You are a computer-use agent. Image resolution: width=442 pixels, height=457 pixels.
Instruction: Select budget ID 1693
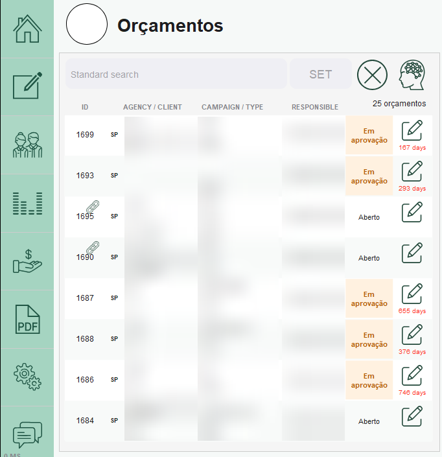(85, 176)
